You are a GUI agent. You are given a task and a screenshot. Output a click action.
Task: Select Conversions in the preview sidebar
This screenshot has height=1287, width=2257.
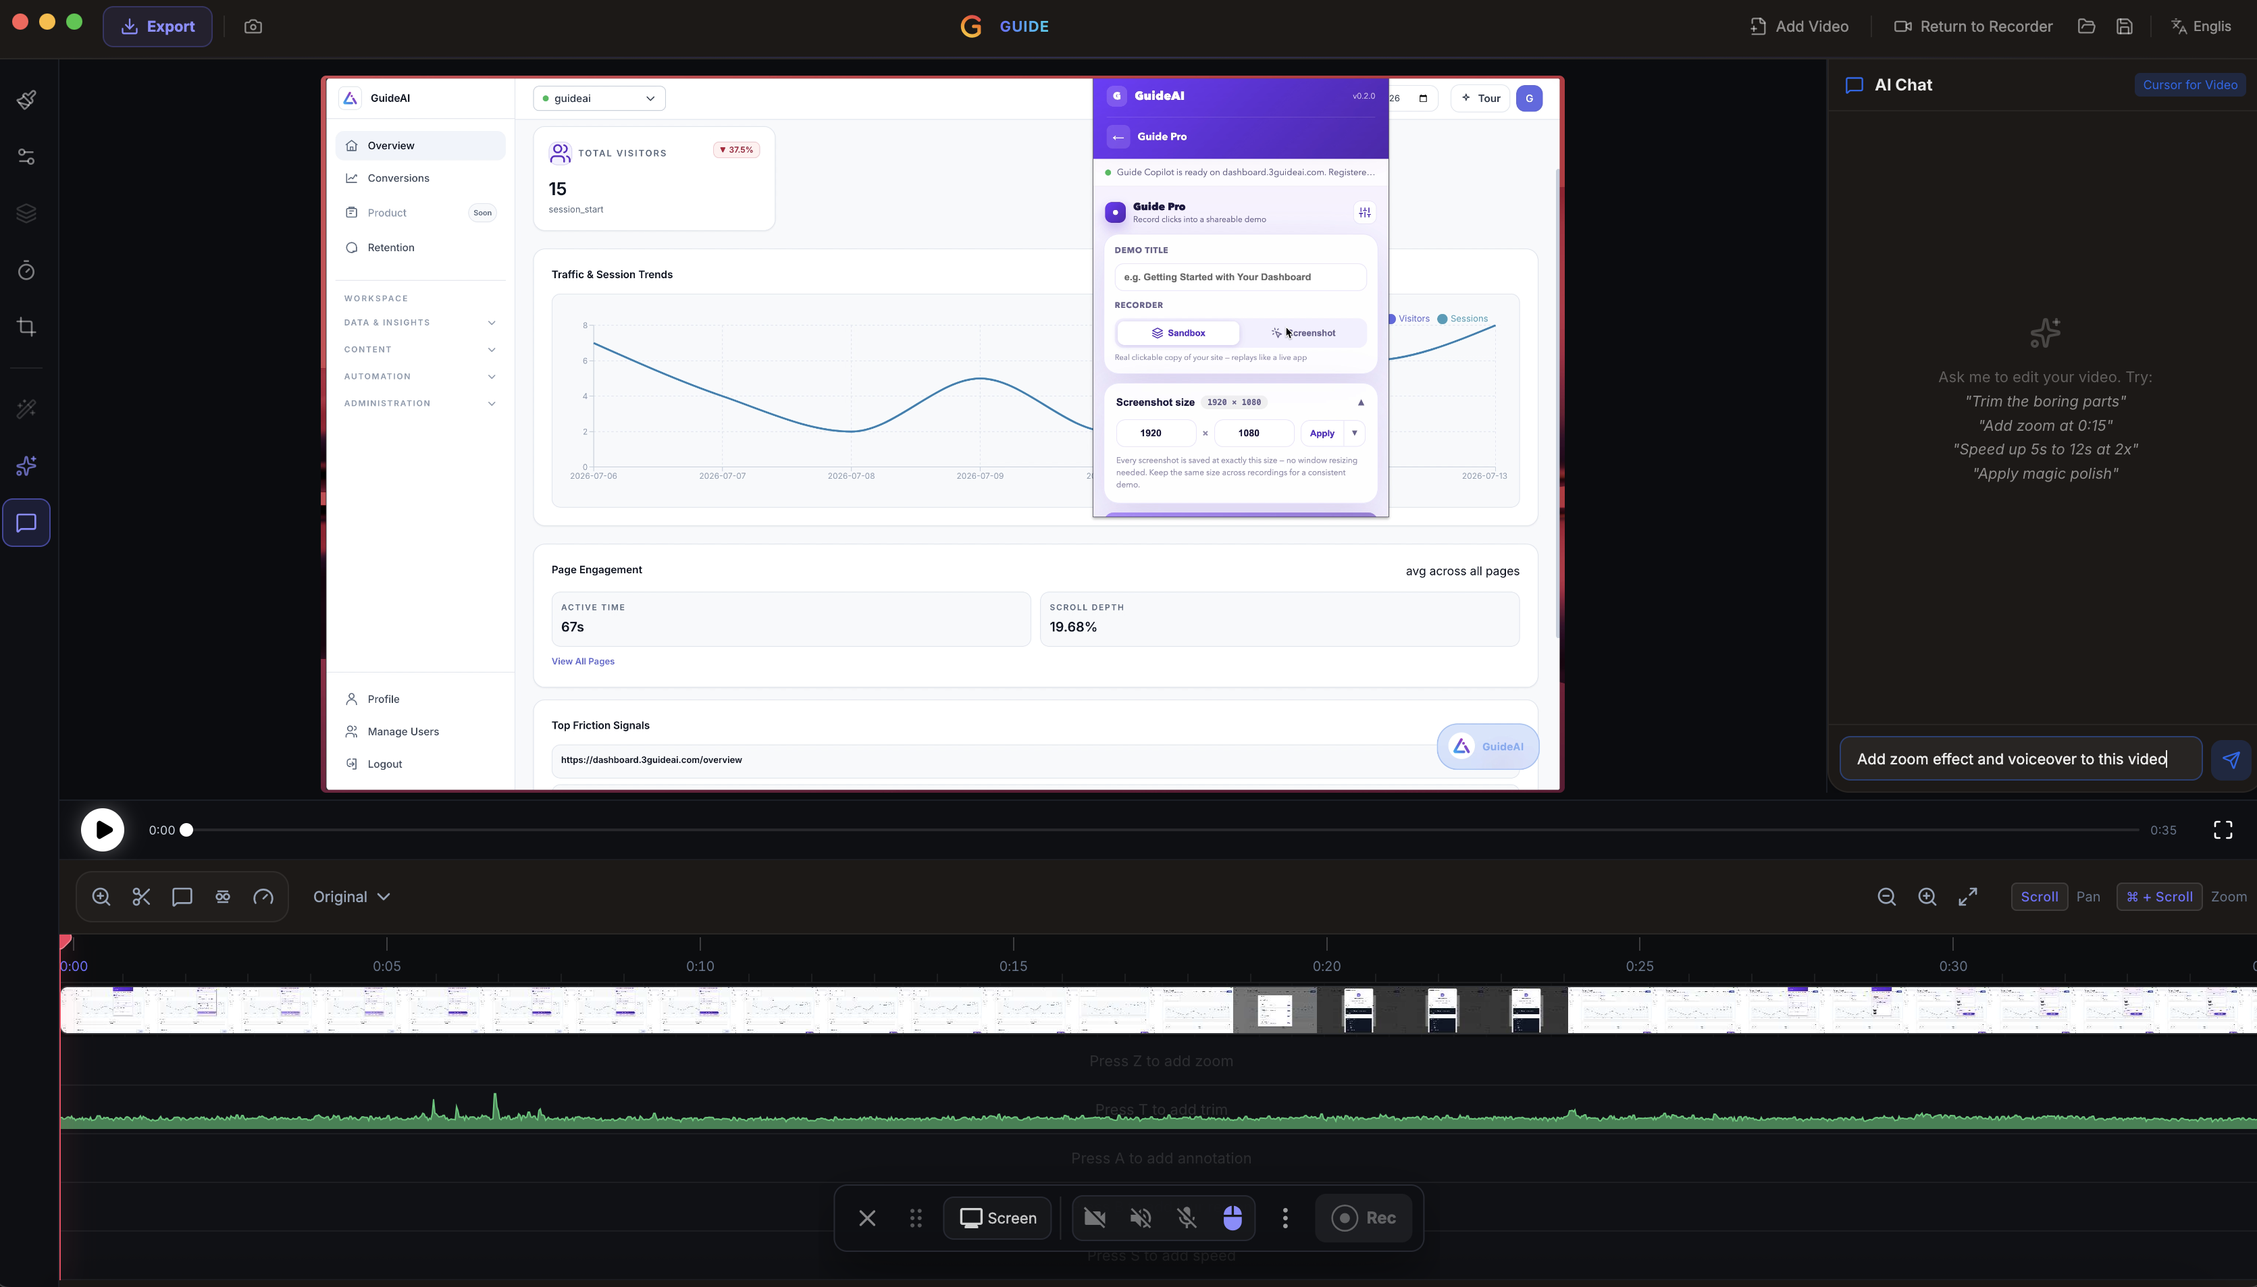coord(420,178)
